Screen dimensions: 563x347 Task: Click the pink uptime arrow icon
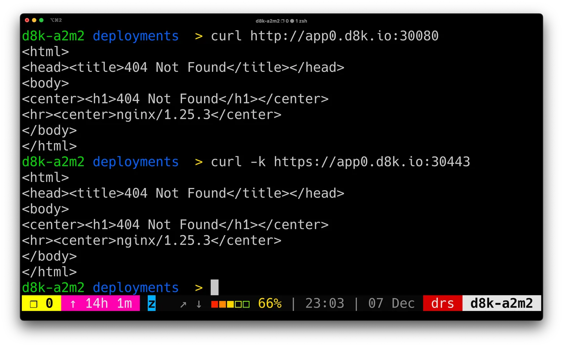[x=73, y=304]
